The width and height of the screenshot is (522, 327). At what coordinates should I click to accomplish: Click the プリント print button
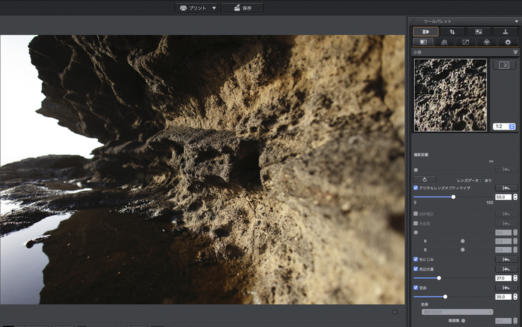(x=193, y=8)
